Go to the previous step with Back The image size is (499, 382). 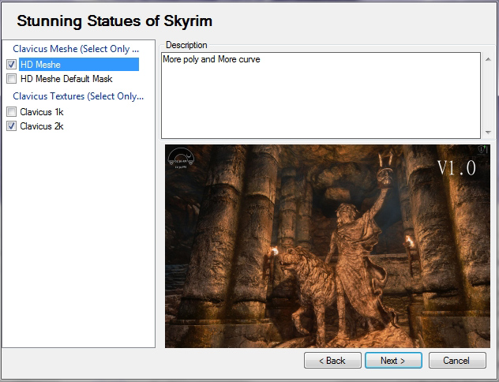332,361
